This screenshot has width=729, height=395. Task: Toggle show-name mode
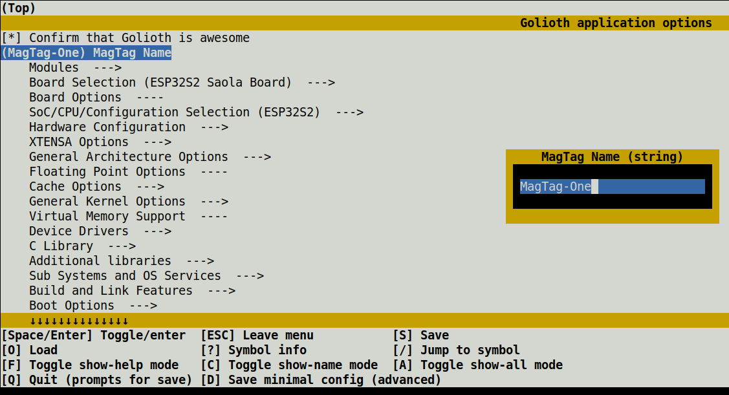pos(291,365)
